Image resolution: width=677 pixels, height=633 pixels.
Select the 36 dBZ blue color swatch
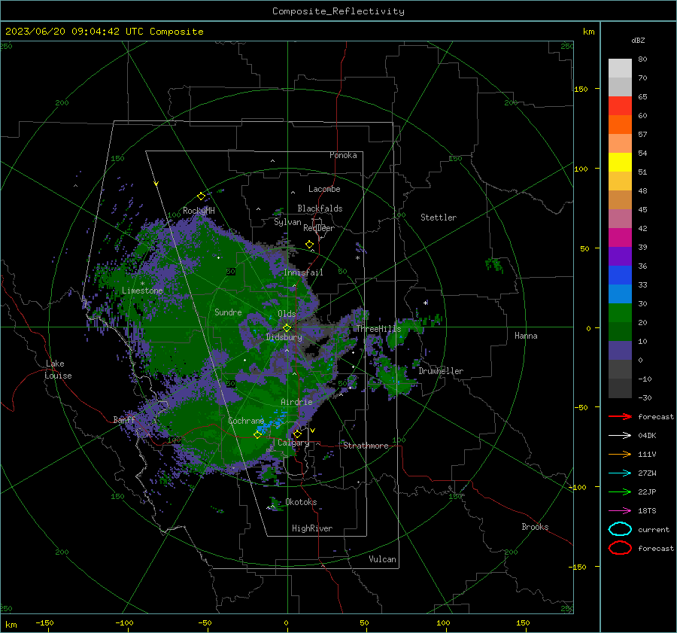[x=620, y=275]
